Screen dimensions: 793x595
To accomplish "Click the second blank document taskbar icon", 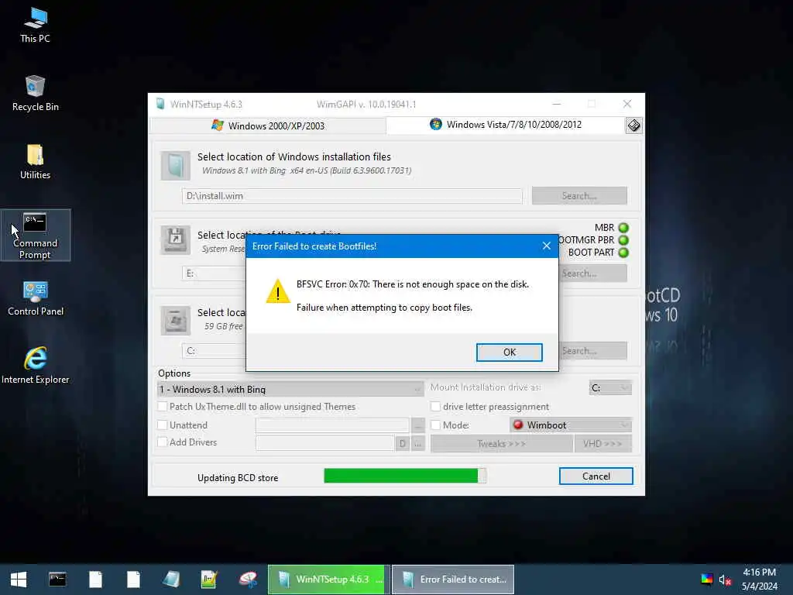I will coord(133,580).
